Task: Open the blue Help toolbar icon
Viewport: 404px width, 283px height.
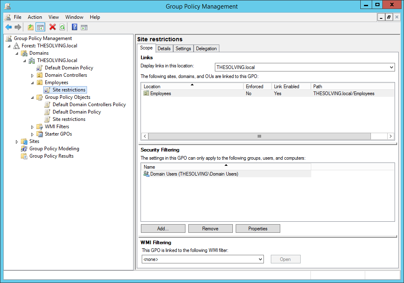Action: (x=74, y=27)
